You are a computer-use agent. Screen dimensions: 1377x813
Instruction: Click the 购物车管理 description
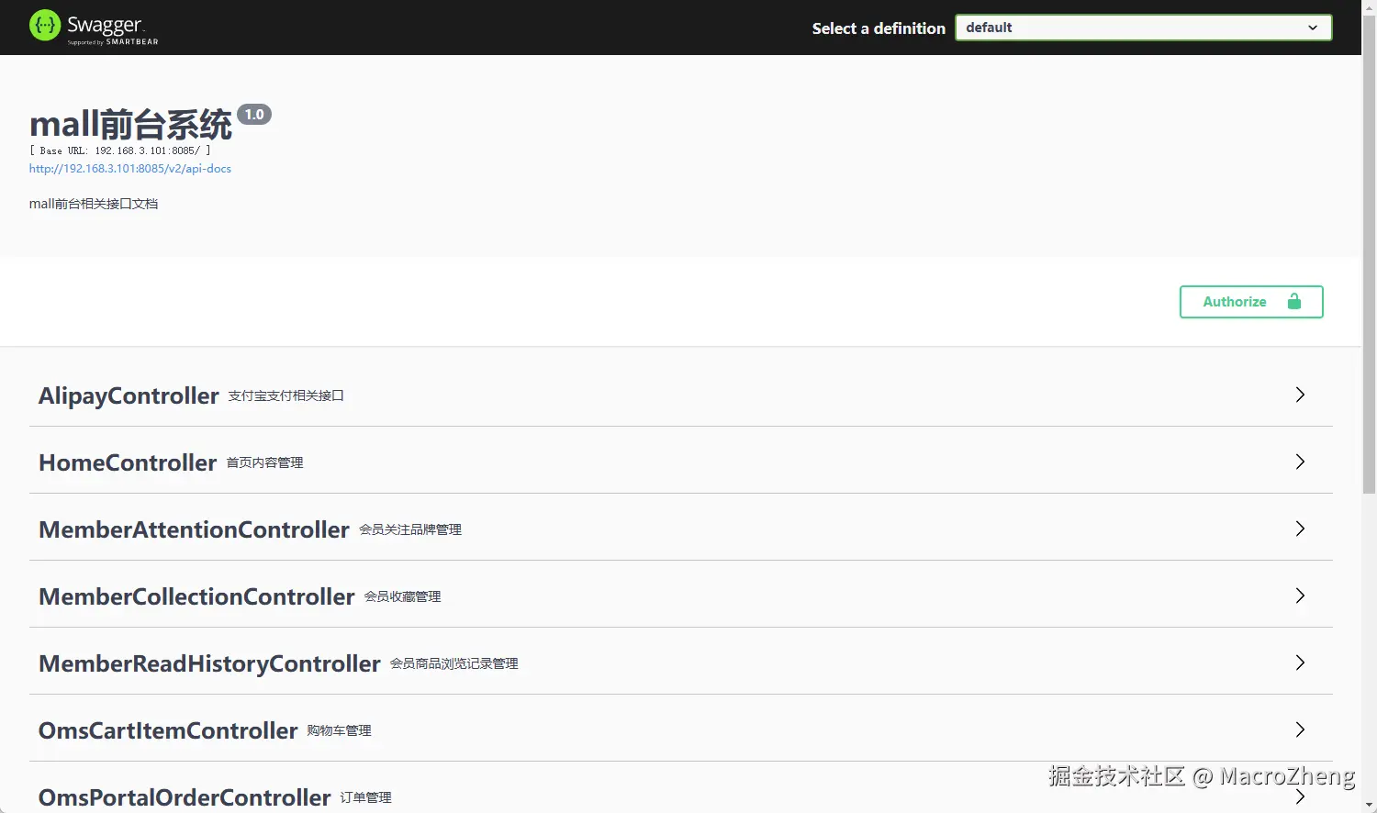340,730
